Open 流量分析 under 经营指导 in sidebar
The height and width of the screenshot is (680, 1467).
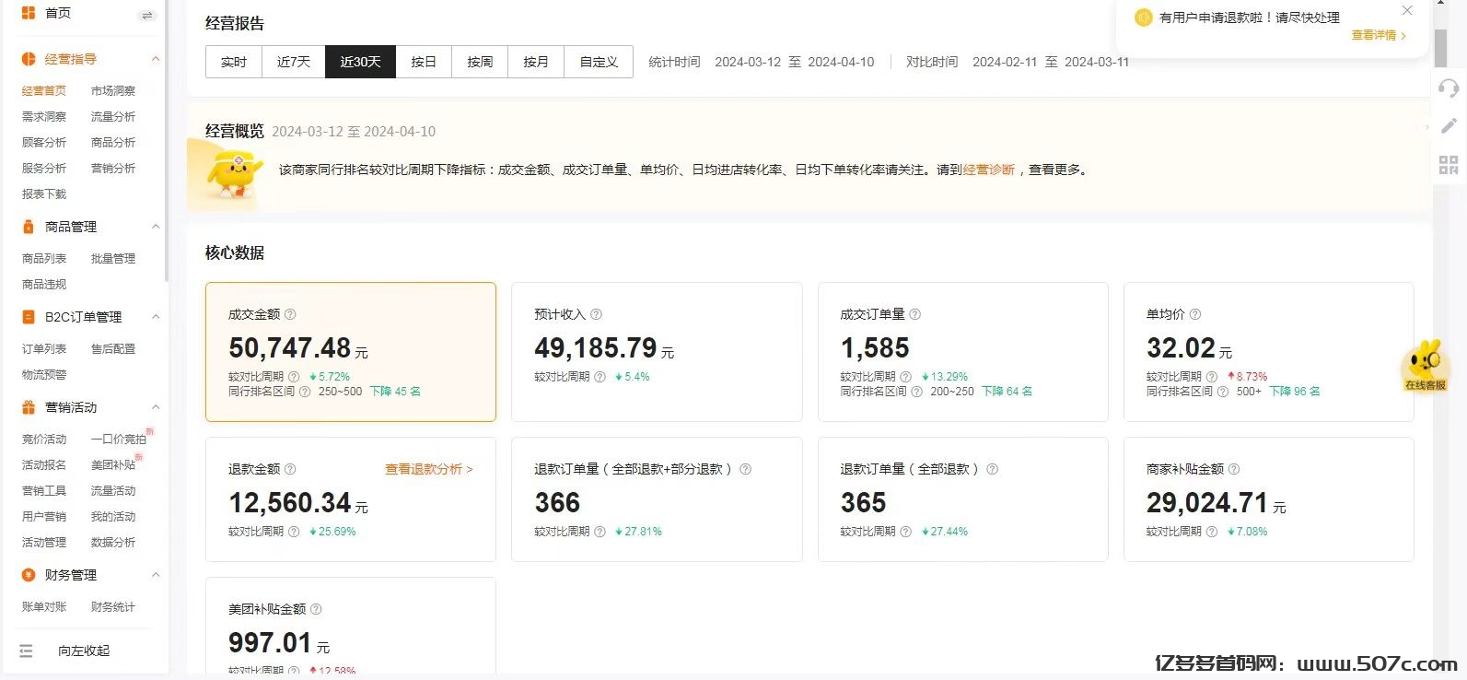tap(113, 117)
